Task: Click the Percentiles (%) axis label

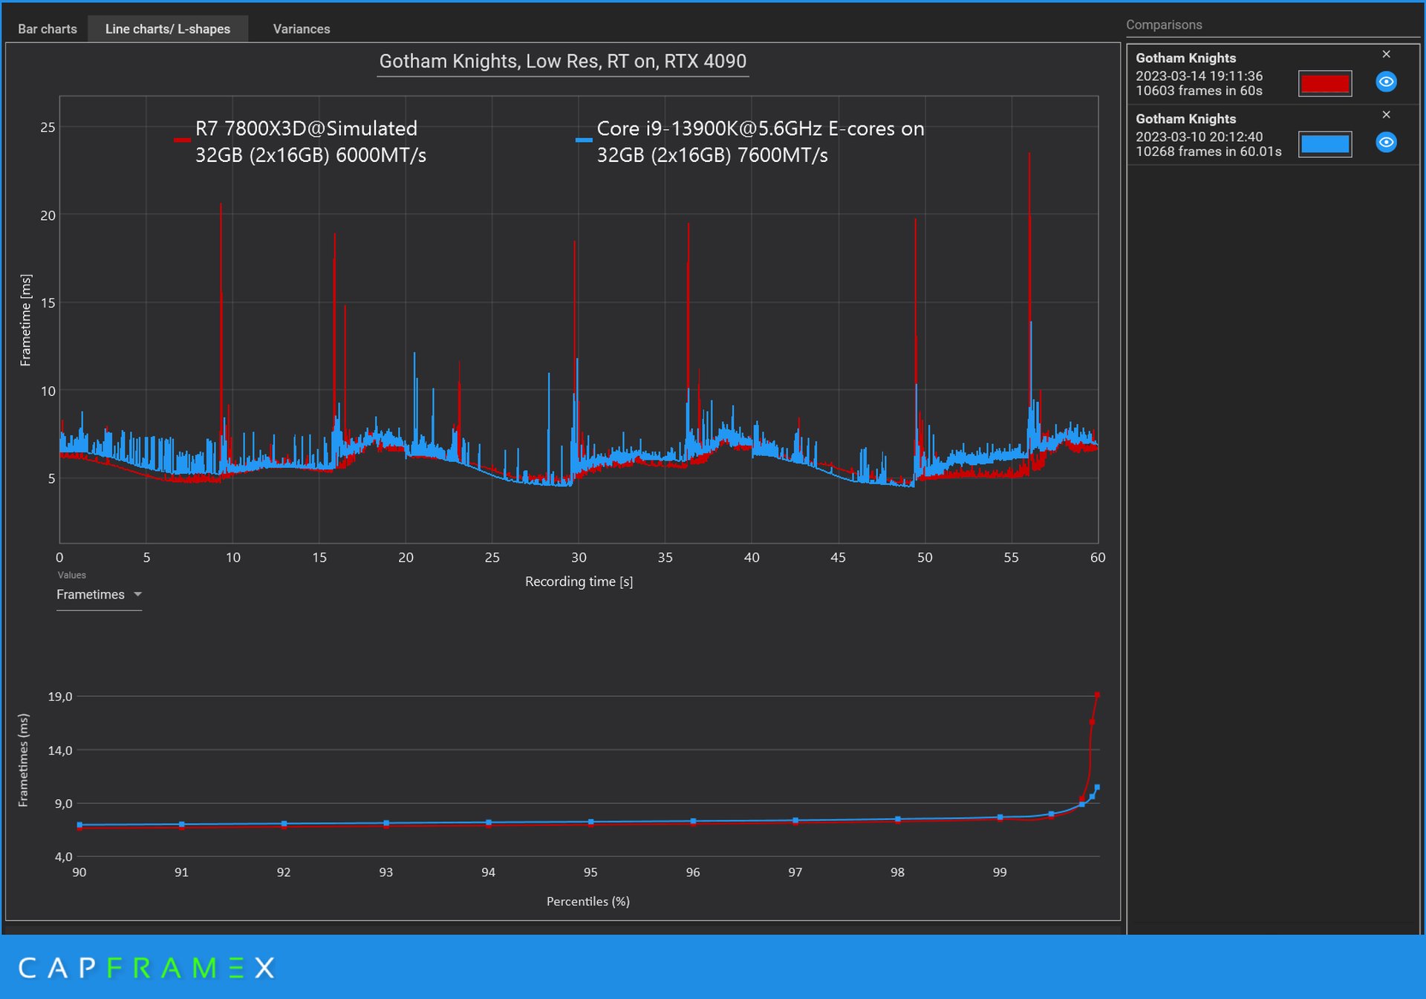Action: (587, 901)
